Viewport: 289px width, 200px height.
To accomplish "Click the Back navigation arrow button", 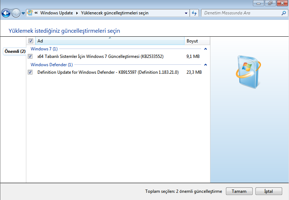I will tap(6, 13).
